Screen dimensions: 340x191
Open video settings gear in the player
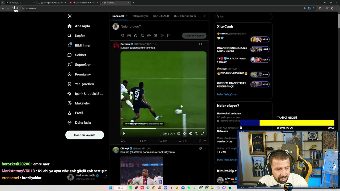(191, 134)
